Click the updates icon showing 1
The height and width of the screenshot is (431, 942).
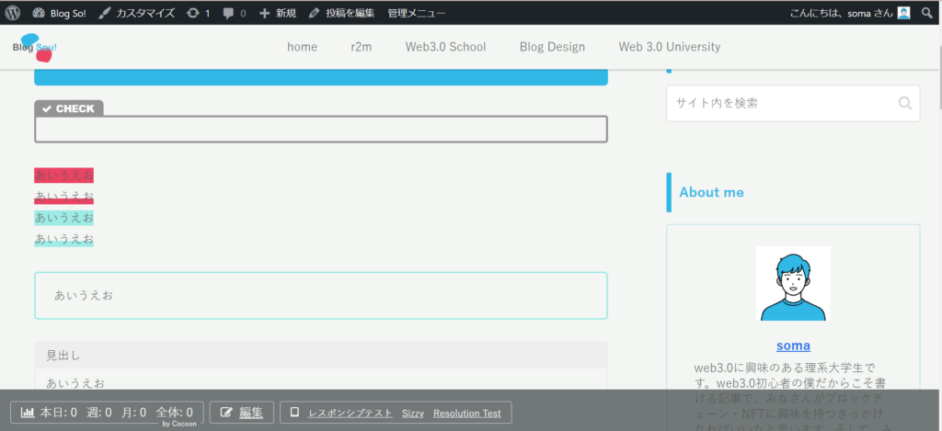coord(198,13)
